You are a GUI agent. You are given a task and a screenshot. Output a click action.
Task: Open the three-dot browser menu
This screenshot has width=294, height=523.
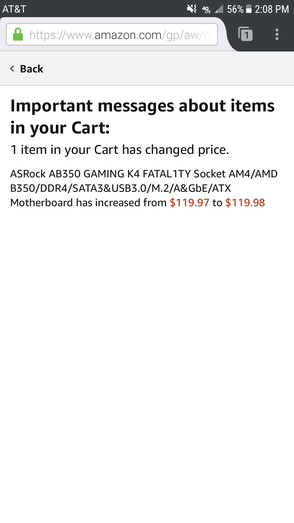pyautogui.click(x=277, y=34)
